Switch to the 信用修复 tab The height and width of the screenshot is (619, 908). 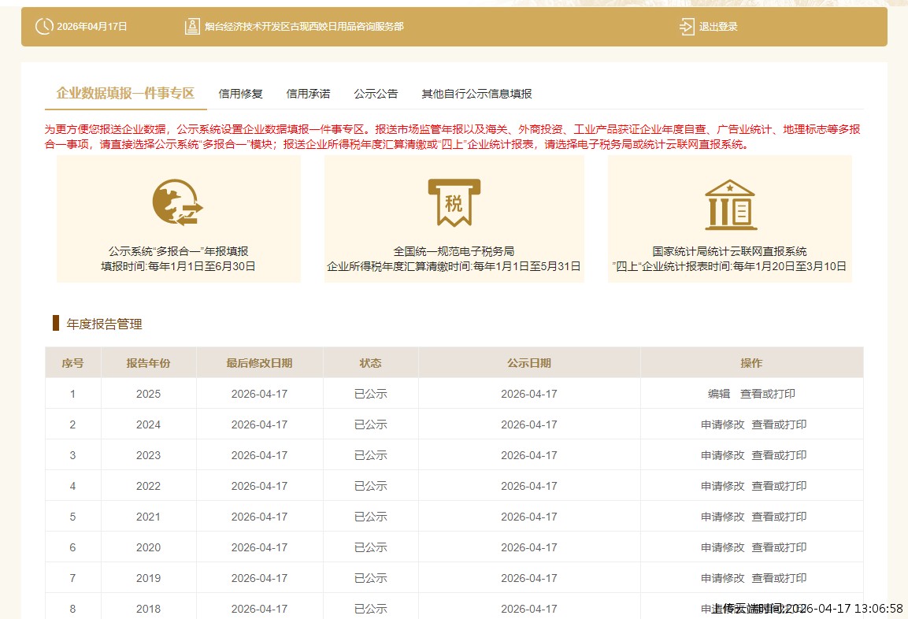[240, 94]
